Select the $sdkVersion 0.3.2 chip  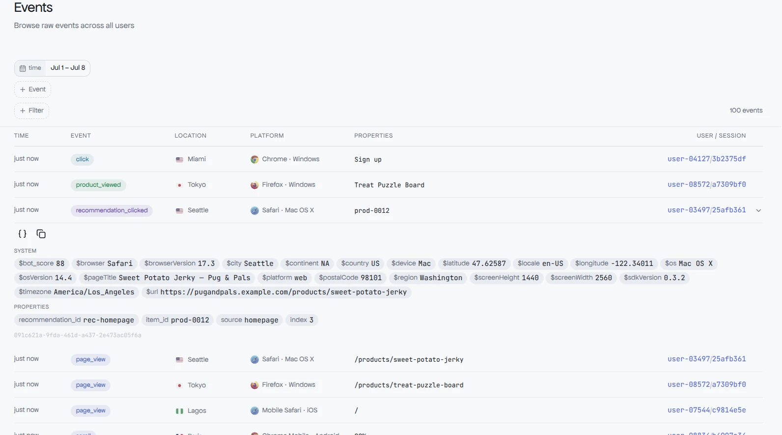click(x=654, y=278)
